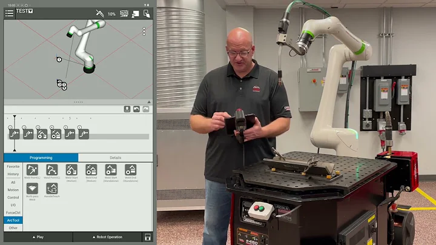Open the I/O instruction category
This screenshot has height=245, width=436.
[13, 205]
